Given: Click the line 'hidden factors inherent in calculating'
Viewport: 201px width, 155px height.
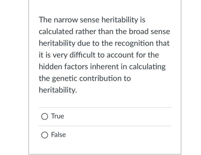Looking at the screenshot, I should click(x=102, y=67).
